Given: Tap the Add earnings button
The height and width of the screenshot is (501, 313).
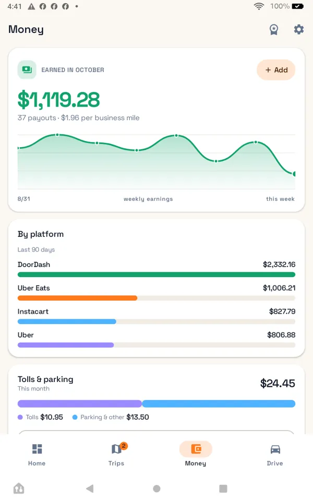Looking at the screenshot, I should coord(276,69).
